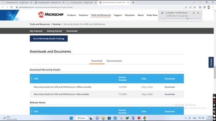Click the page vertical scrollbar thumb
The image size is (216, 121).
pyautogui.click(x=215, y=72)
